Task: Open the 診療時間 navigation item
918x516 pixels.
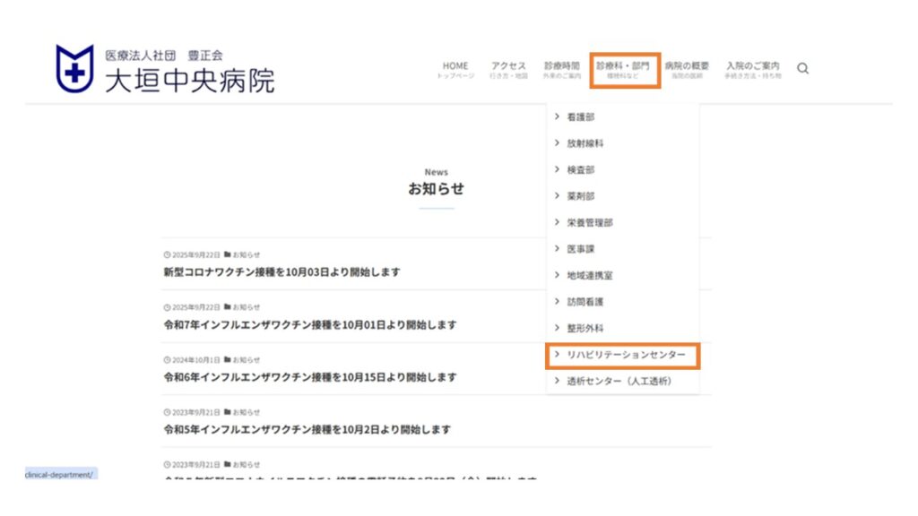Action: click(x=561, y=69)
